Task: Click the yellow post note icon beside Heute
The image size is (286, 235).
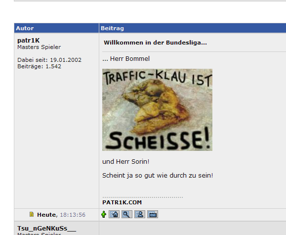Action: pyautogui.click(x=32, y=214)
